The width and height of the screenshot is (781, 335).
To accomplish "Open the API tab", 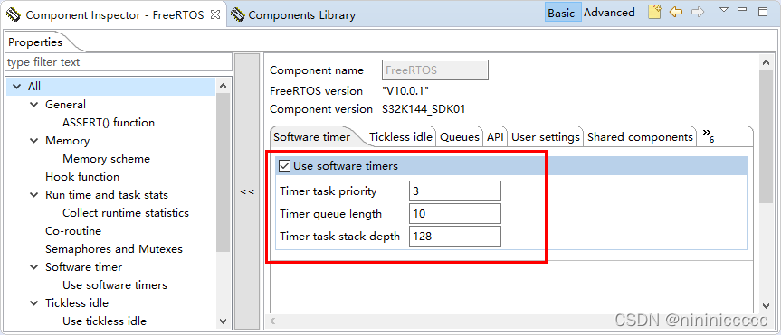I will coord(495,136).
